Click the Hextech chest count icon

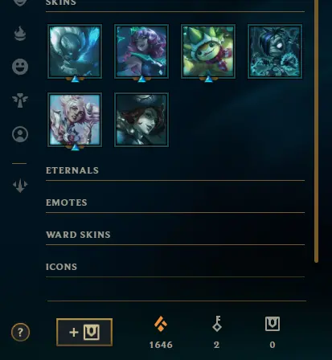click(x=273, y=324)
